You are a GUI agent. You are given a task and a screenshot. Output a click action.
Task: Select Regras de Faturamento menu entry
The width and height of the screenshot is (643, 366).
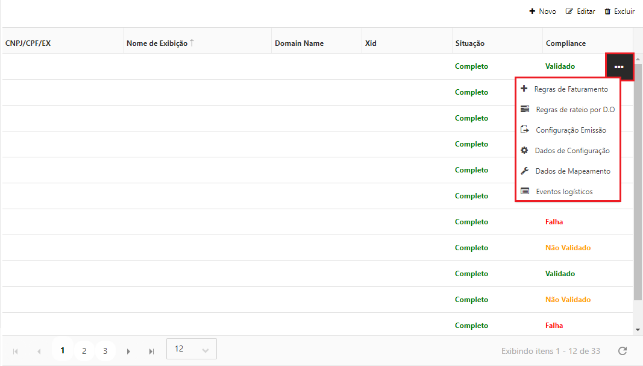pyautogui.click(x=570, y=89)
